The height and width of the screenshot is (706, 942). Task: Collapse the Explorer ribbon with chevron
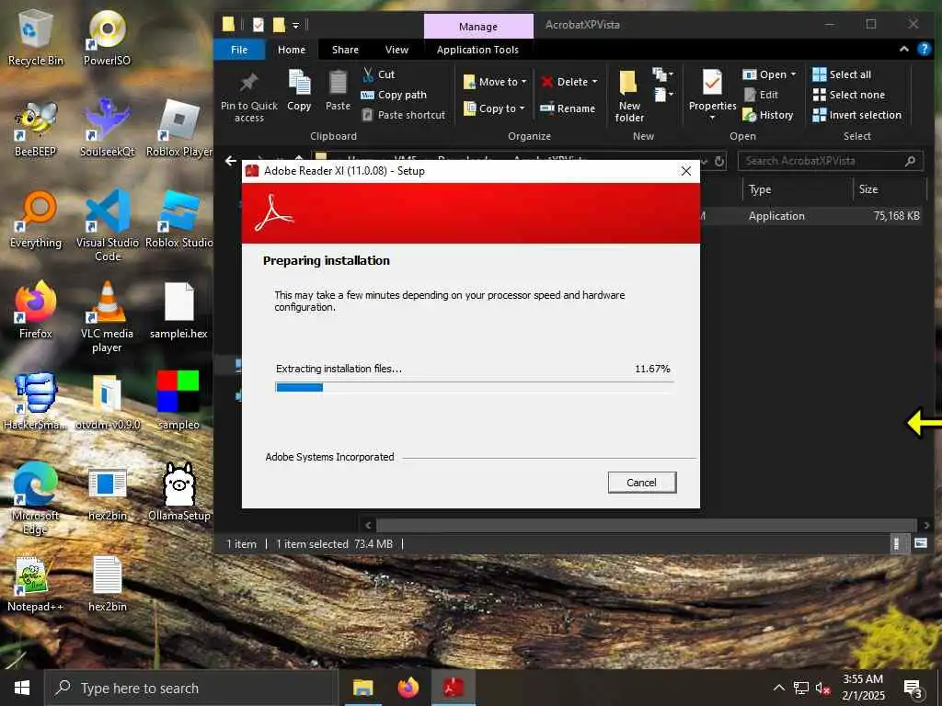(x=903, y=50)
